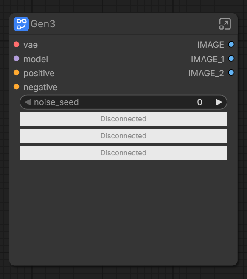
Task: Increase noise_seed with the right arrow
Action: pyautogui.click(x=219, y=102)
